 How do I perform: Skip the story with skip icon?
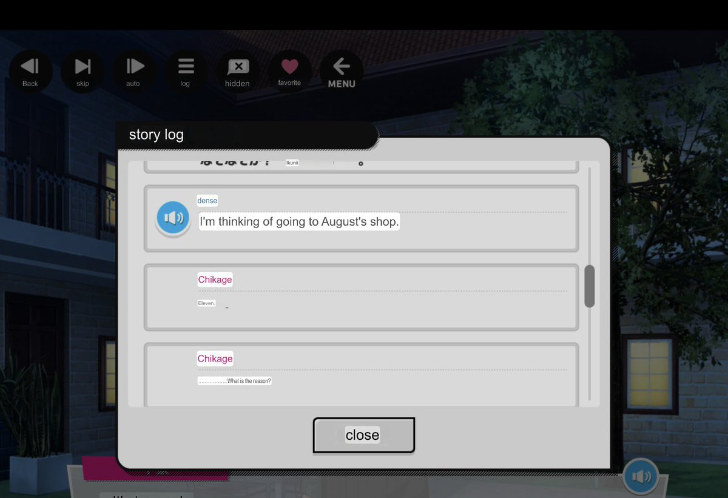pyautogui.click(x=83, y=72)
